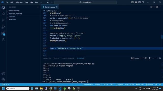Go back in navigation history
This screenshot has width=163, height=91.
click(48, 2)
